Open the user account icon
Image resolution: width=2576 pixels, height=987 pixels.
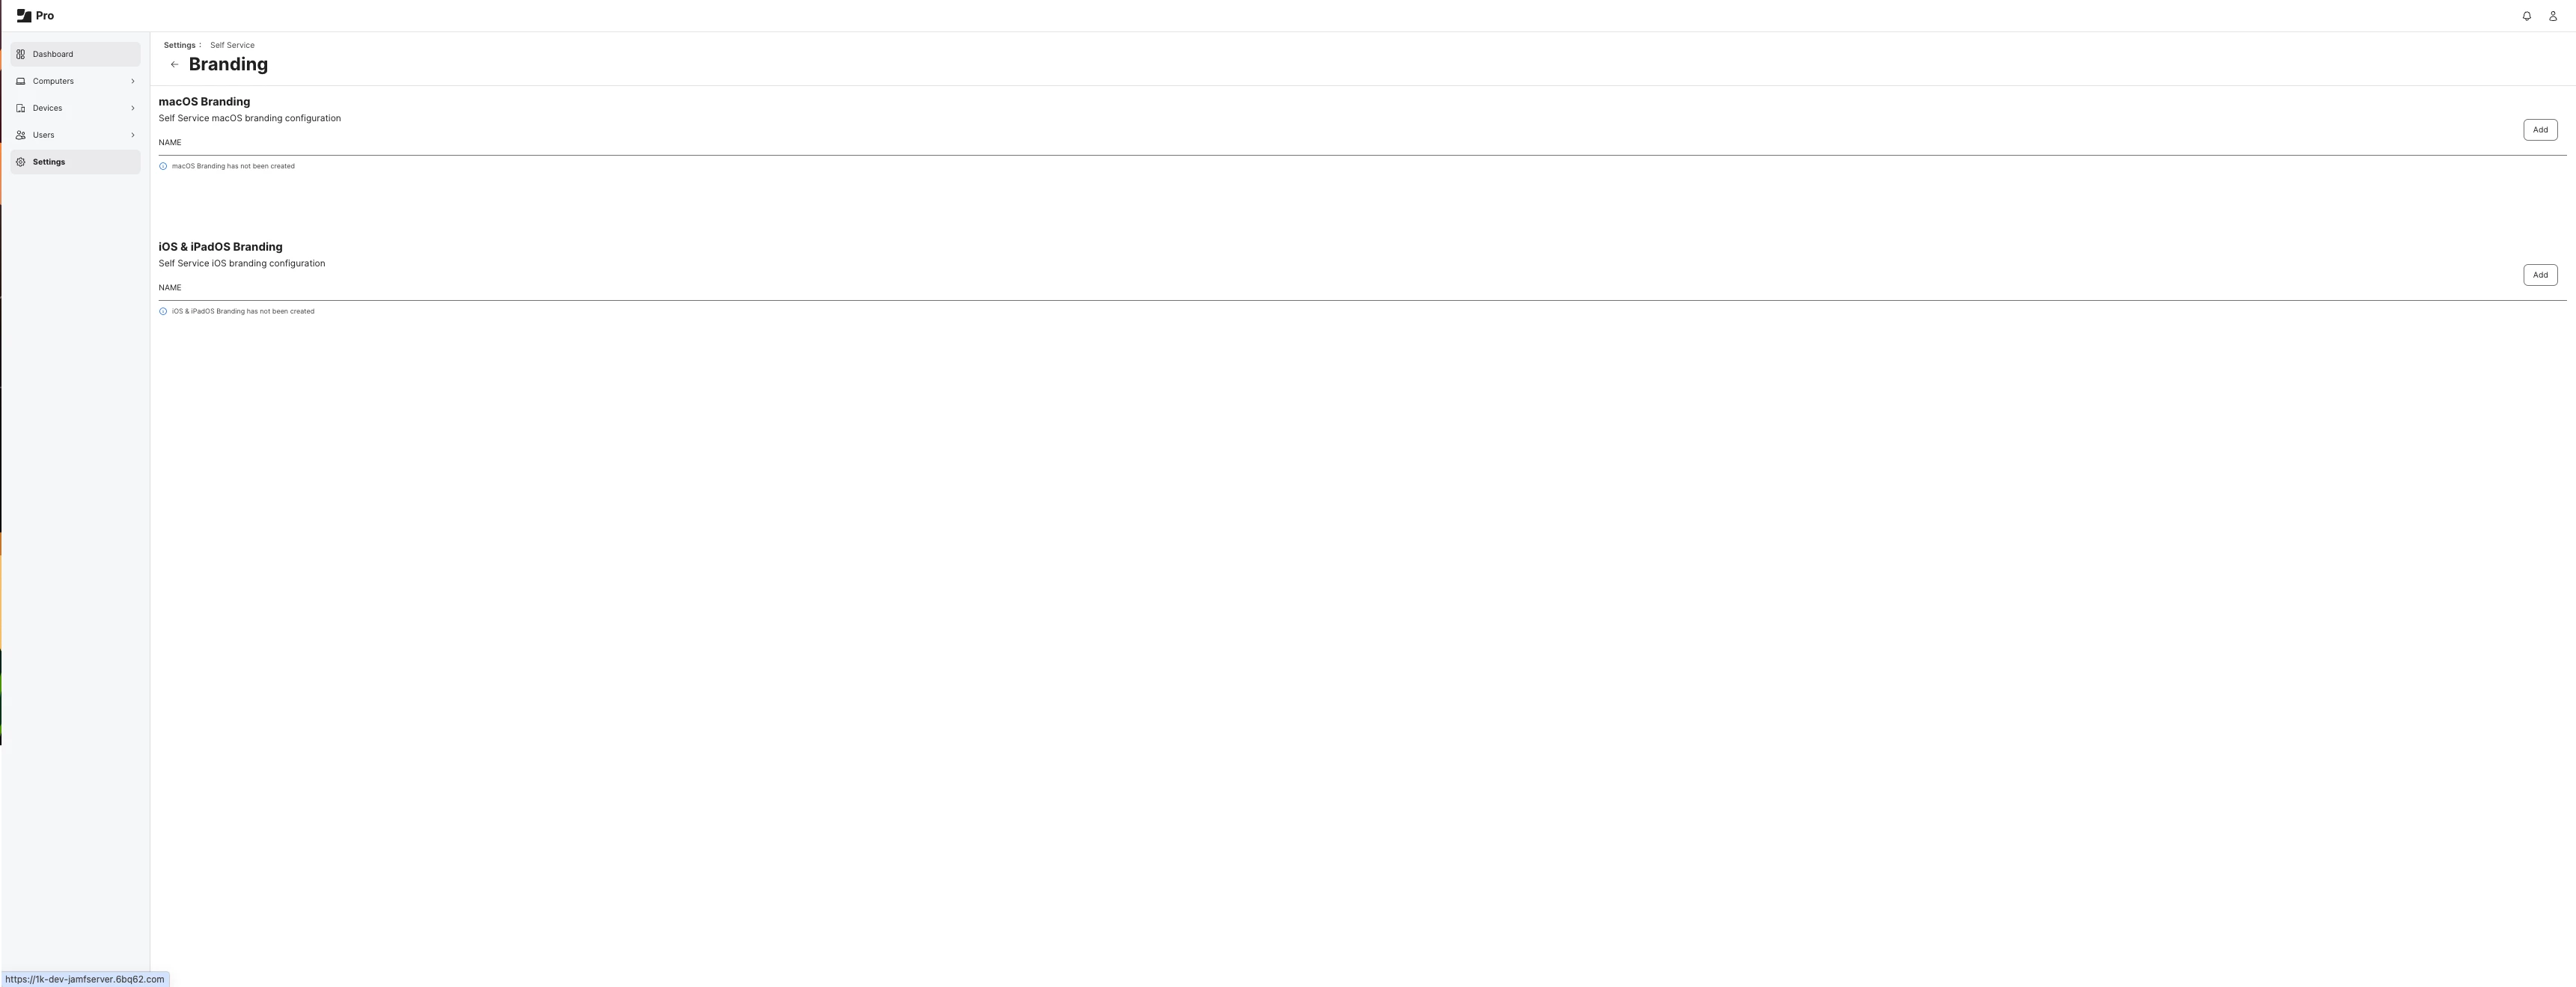2552,16
